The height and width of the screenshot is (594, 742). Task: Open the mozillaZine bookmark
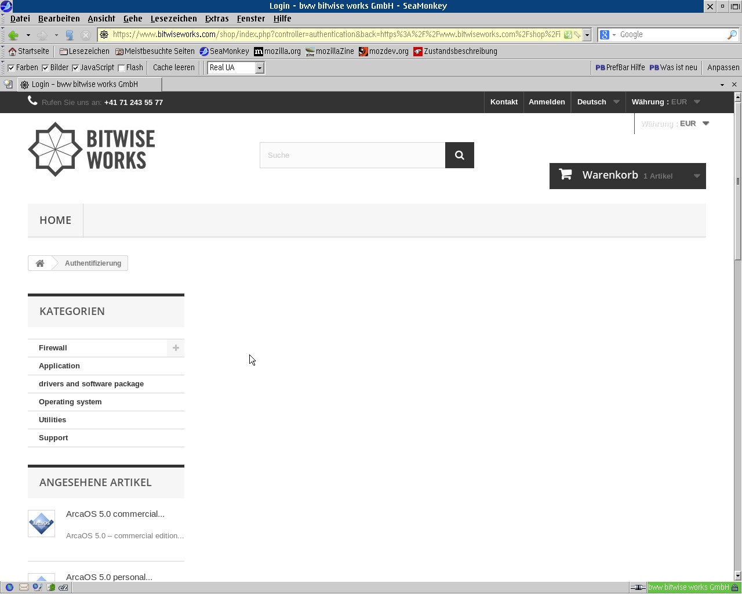pyautogui.click(x=330, y=51)
